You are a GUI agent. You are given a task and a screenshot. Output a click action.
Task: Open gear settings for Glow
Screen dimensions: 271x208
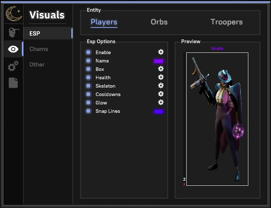click(161, 102)
